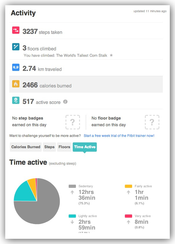Click the floors climbed stairs icon
This screenshot has height=244, width=175.
pos(16,47)
